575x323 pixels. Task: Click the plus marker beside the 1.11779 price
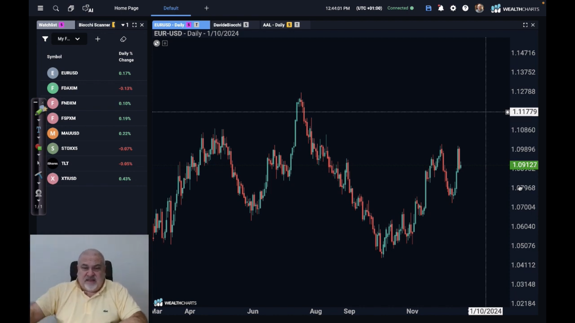507,112
